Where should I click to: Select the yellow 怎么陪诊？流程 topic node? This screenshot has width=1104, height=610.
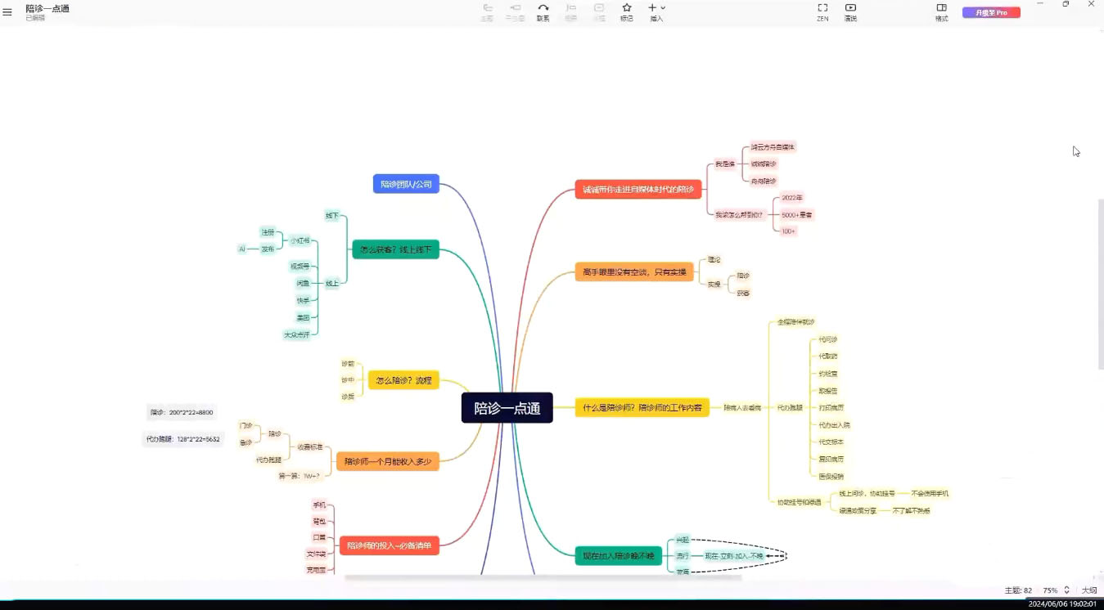click(403, 380)
